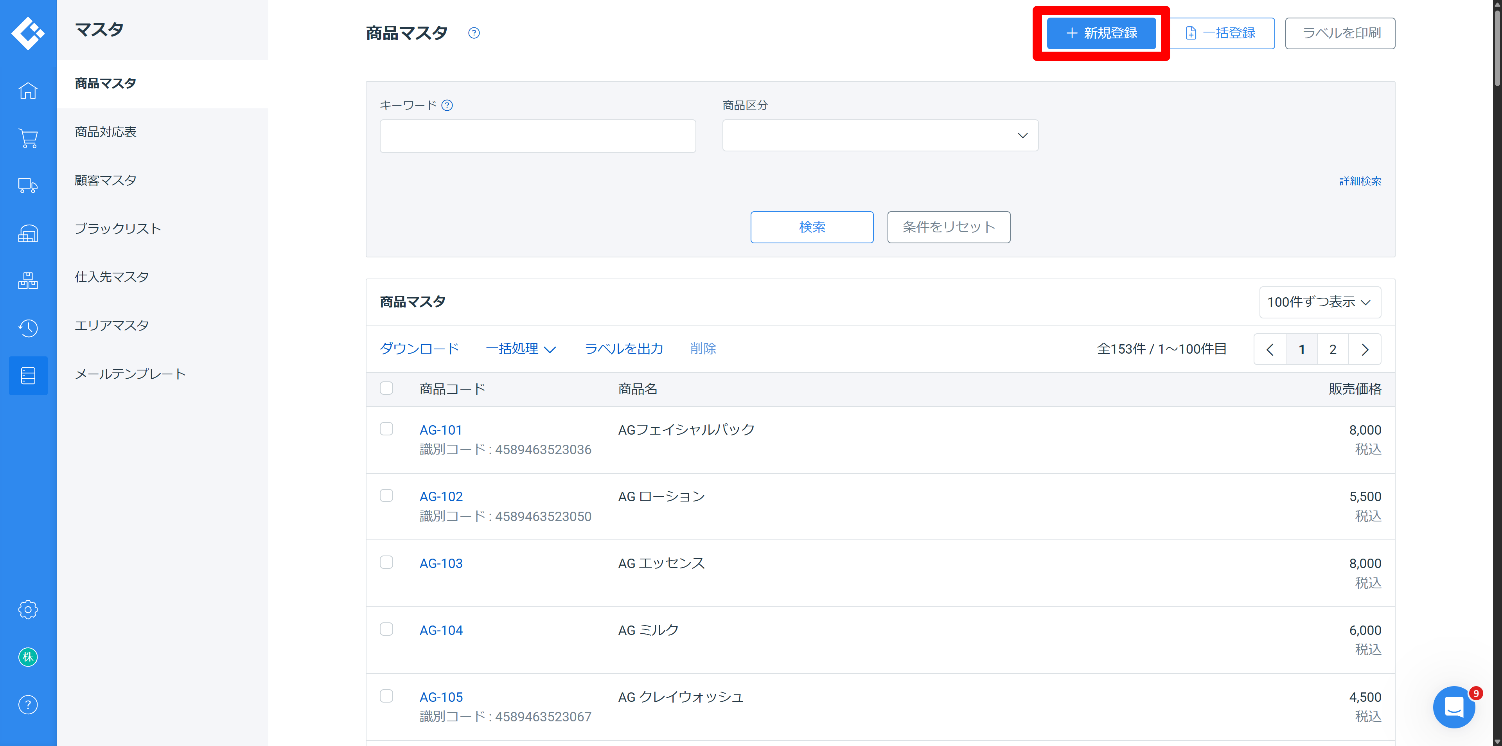The height and width of the screenshot is (746, 1502).
Task: Click the 検索 button
Action: 812,227
